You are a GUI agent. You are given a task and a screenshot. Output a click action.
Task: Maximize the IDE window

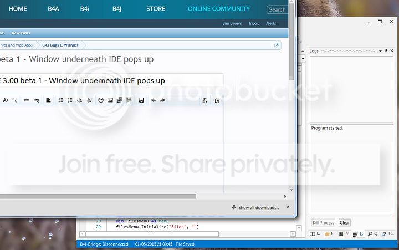point(380,22)
